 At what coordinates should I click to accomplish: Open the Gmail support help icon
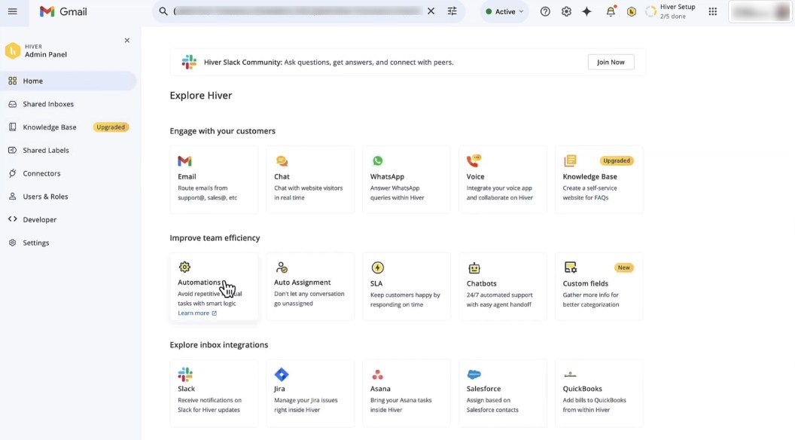click(x=545, y=11)
